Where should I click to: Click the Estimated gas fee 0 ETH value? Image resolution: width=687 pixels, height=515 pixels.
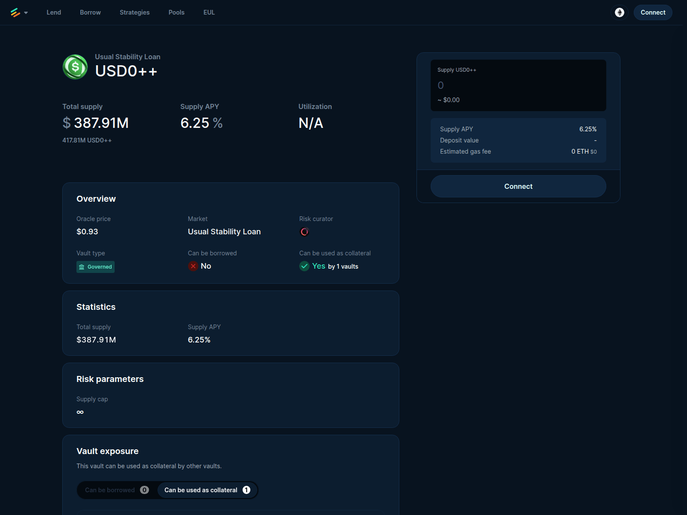(584, 151)
